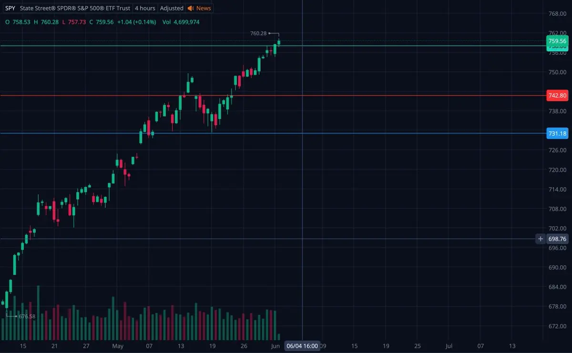Click the change value +1.04 (+0.14%)
Screen dimensions: 572x353
(x=136, y=22)
